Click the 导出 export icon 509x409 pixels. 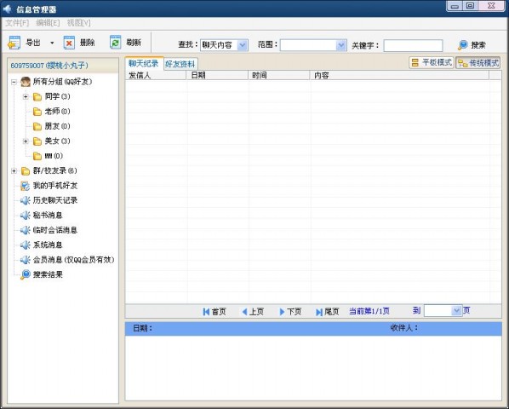(x=14, y=43)
